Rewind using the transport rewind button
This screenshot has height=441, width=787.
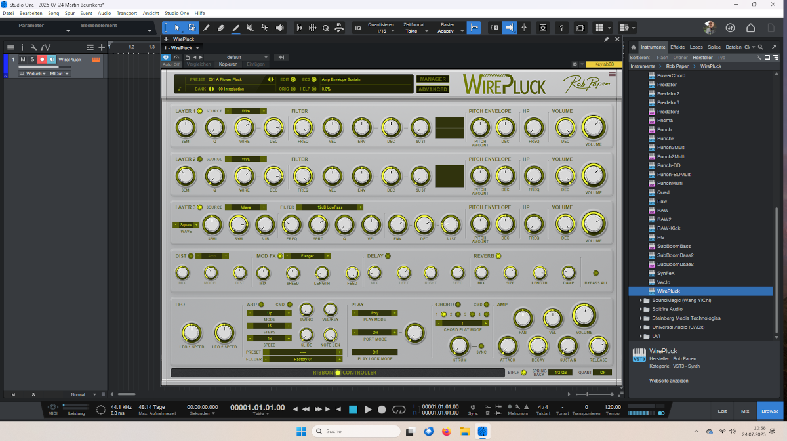(x=306, y=409)
